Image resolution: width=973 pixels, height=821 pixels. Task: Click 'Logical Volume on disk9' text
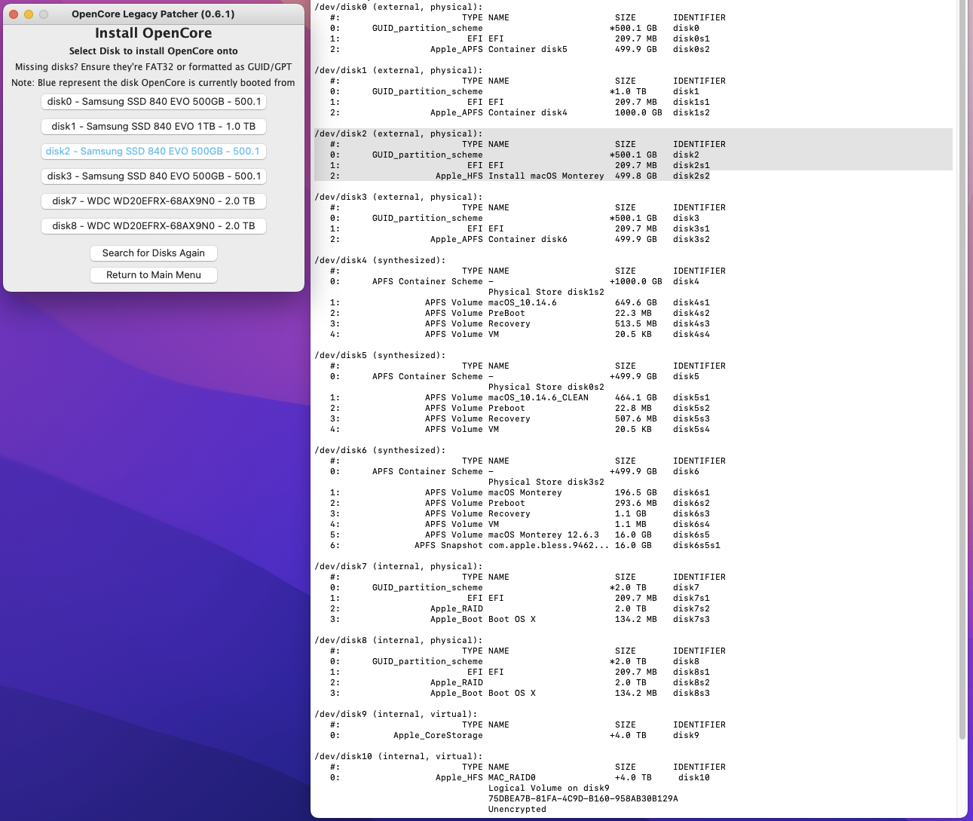[549, 788]
